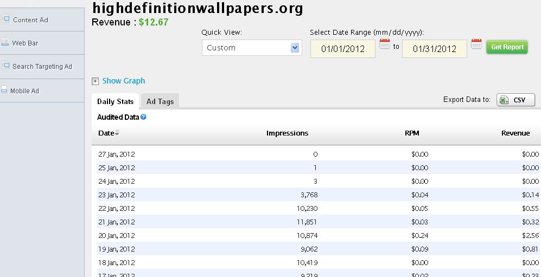Click the start date field 01/01/2012
The image size is (541, 277).
click(x=342, y=49)
